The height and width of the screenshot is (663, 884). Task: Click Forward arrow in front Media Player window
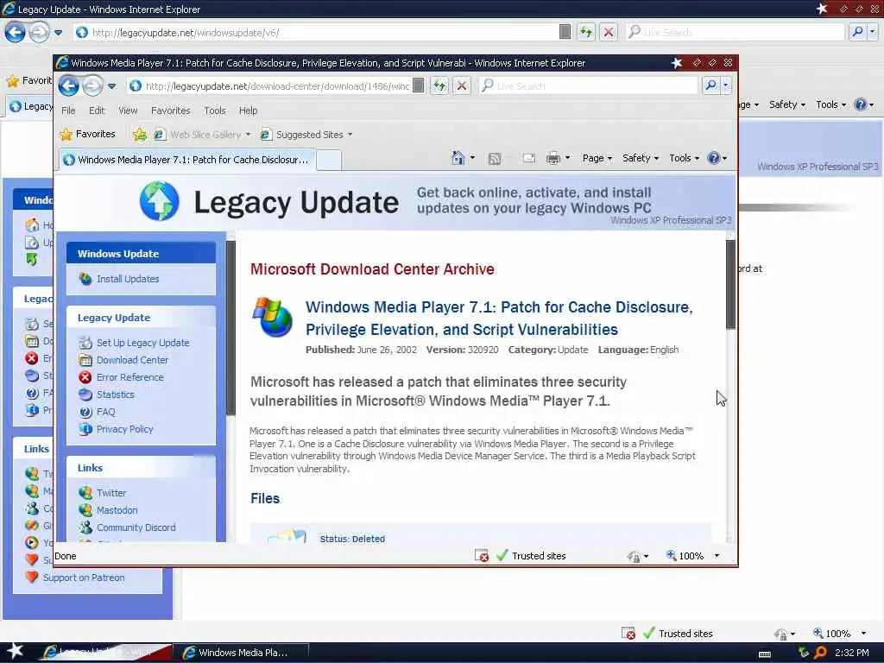tap(93, 85)
